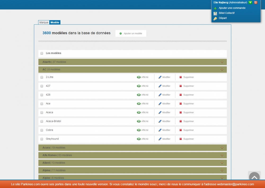The width and height of the screenshot is (265, 188).
Task: Open Ajouter une commande link
Action: coord(232,8)
